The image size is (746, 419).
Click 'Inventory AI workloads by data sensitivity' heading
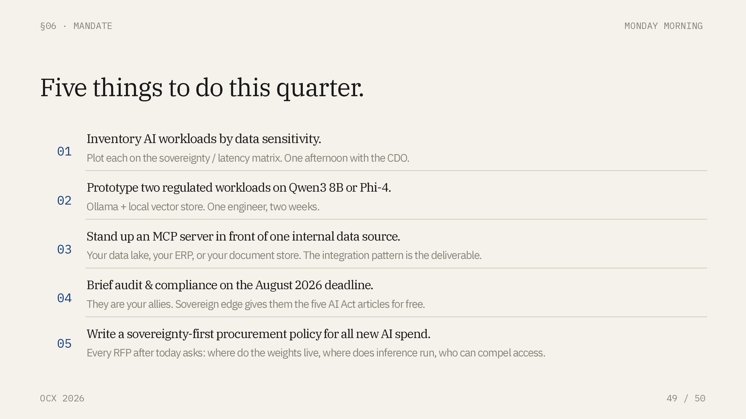point(204,139)
